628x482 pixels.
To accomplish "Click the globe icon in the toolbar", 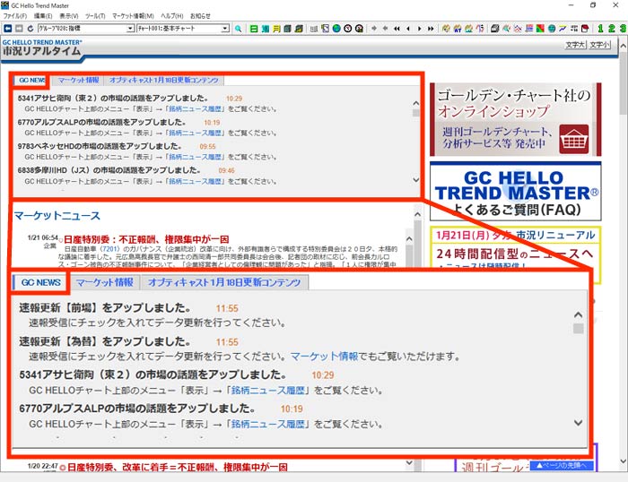I will click(x=336, y=29).
